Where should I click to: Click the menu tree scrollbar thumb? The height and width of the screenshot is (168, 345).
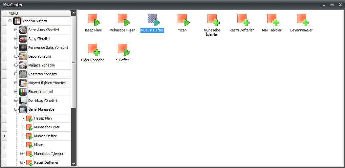[x=74, y=62]
